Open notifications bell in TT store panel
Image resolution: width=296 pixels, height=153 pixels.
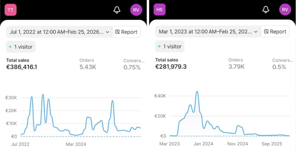pyautogui.click(x=117, y=10)
